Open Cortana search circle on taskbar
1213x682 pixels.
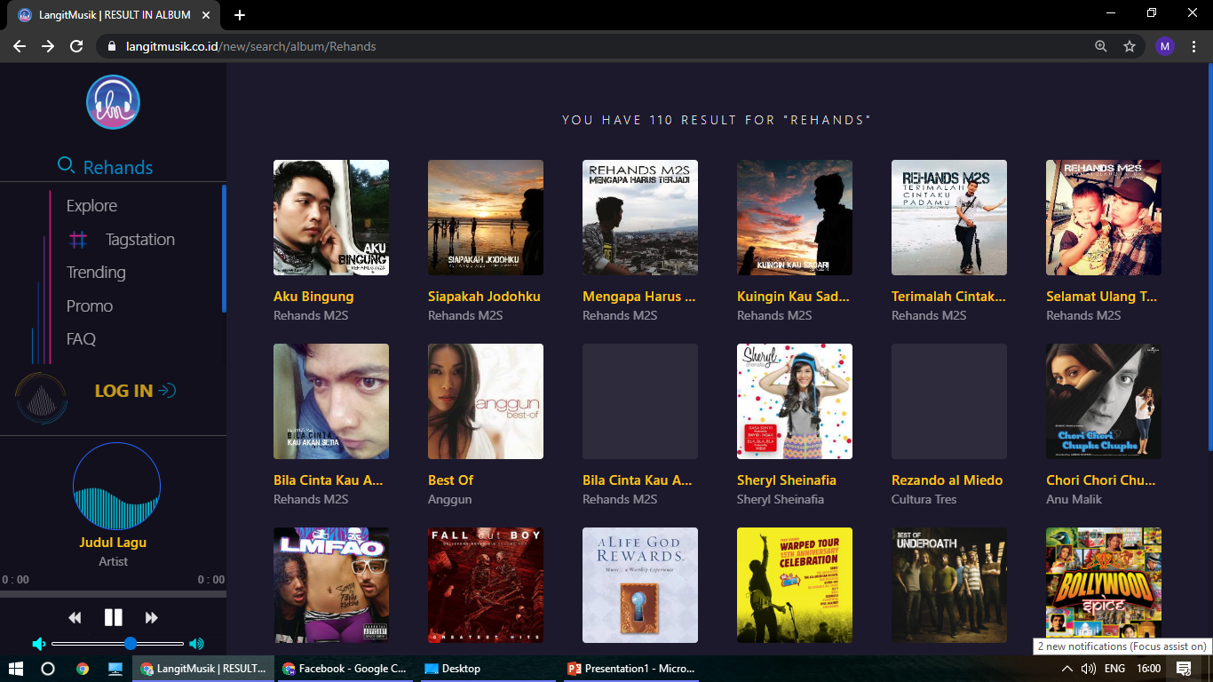click(48, 669)
